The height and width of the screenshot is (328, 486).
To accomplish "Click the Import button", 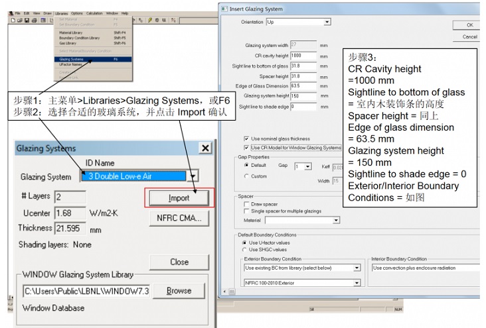I will coord(179,197).
